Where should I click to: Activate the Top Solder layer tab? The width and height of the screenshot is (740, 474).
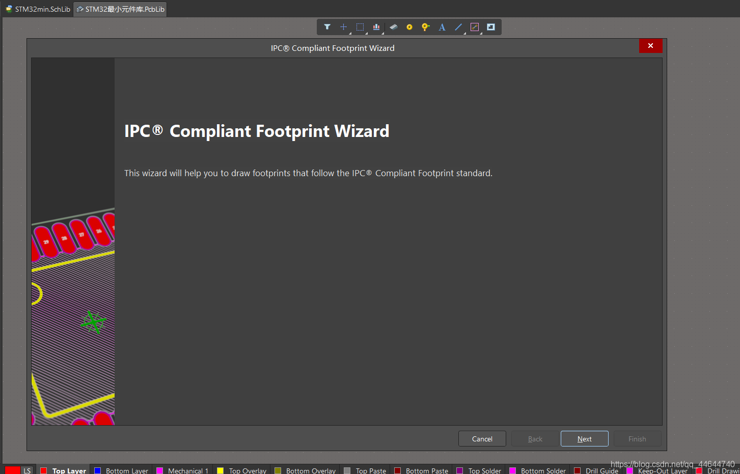tap(479, 470)
